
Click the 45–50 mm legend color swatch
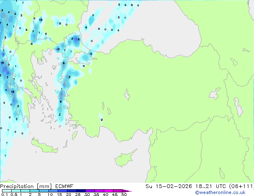tap(118, 191)
